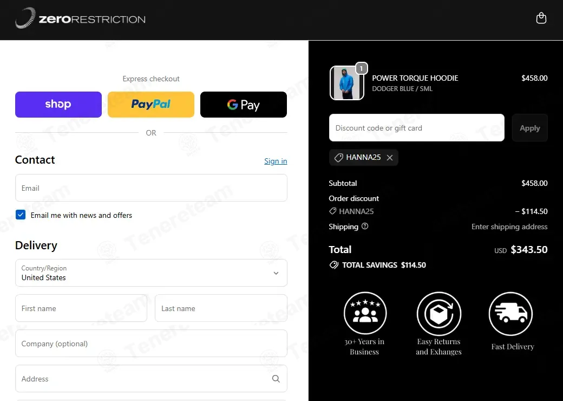Focus the Last name field
The width and height of the screenshot is (563, 401).
pyautogui.click(x=221, y=308)
